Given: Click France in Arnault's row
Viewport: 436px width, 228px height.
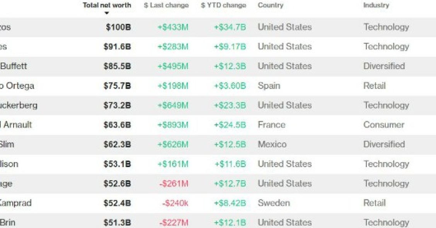Looking at the screenshot, I should pyautogui.click(x=271, y=125).
